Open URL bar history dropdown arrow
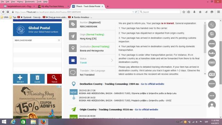222x125 pixels. 133,12
